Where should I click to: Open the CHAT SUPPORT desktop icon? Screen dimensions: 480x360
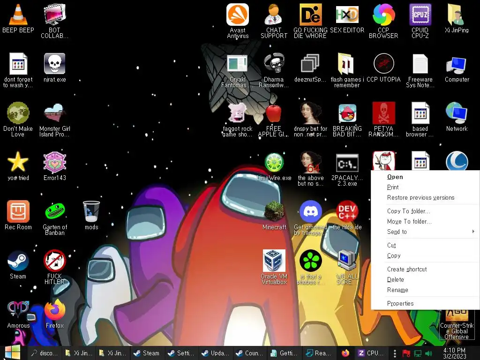coord(274,15)
